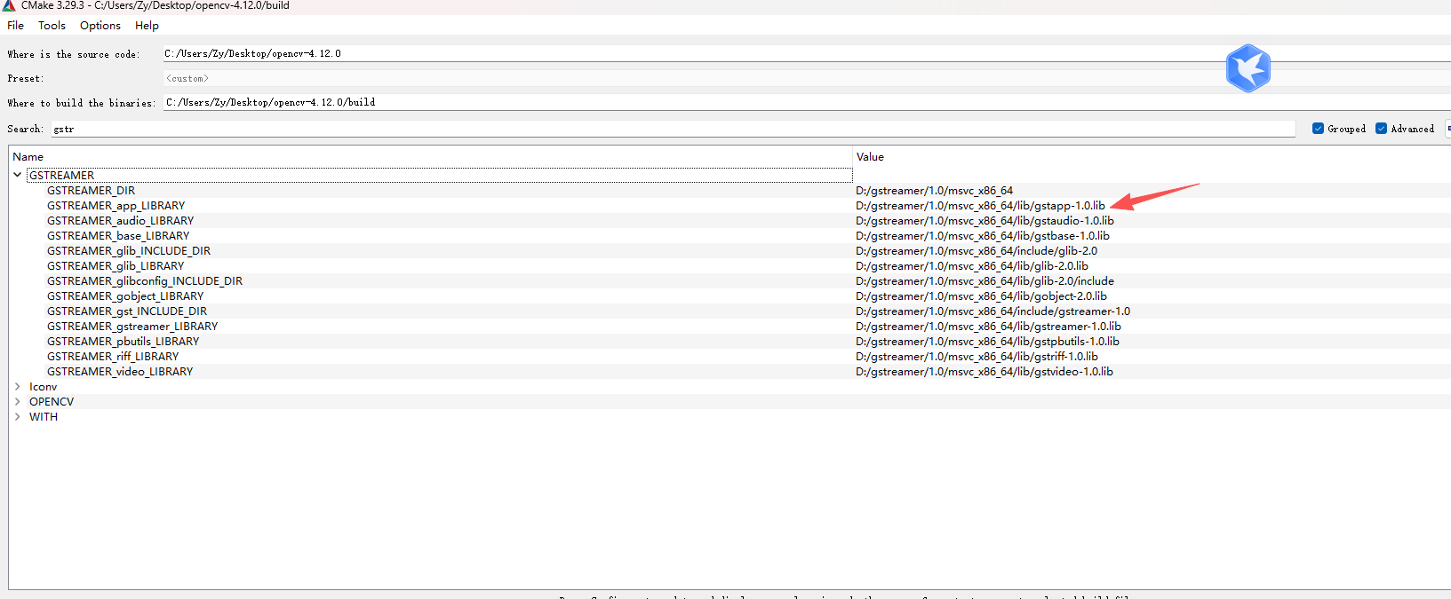The height and width of the screenshot is (599, 1451).
Task: Open the File menu
Action: 15,26
